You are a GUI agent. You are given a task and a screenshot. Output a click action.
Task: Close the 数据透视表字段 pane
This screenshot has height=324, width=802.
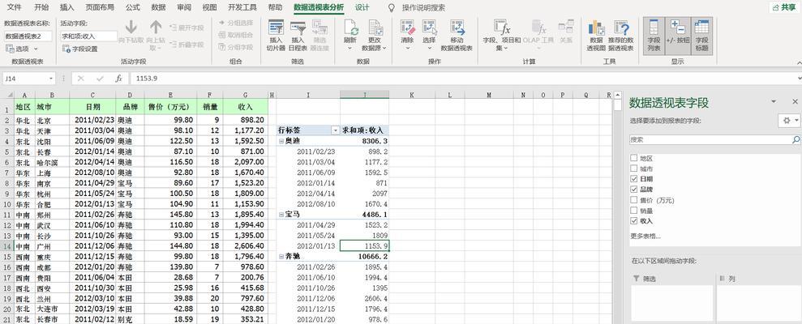795,102
